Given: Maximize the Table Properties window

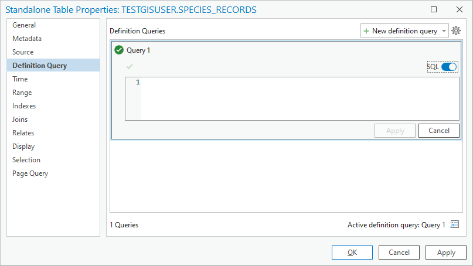Looking at the screenshot, I should [434, 9].
